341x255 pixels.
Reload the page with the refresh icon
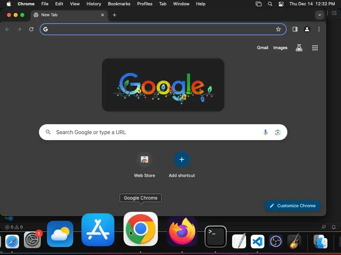tap(31, 29)
